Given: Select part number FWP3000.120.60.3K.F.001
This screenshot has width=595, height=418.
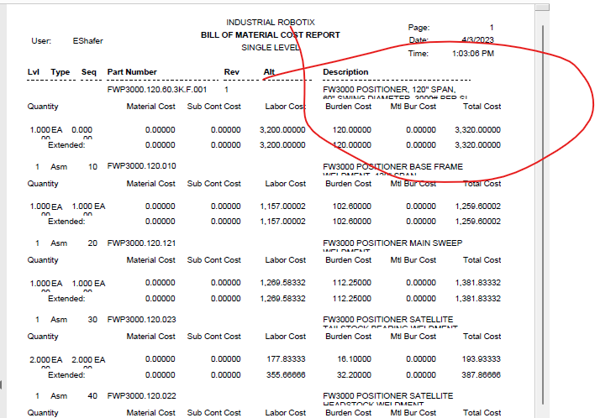Looking at the screenshot, I should 157,90.
